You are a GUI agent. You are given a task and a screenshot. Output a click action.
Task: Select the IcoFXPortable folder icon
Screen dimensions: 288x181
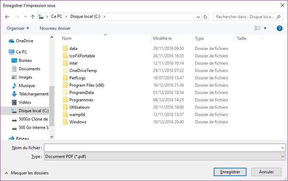pyautogui.click(x=65, y=56)
